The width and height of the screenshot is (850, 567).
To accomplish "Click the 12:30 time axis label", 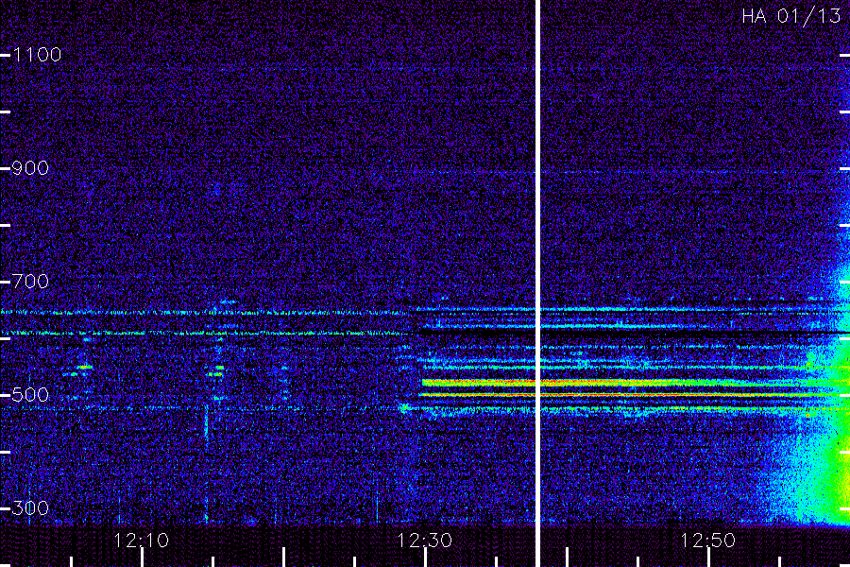I will [424, 541].
